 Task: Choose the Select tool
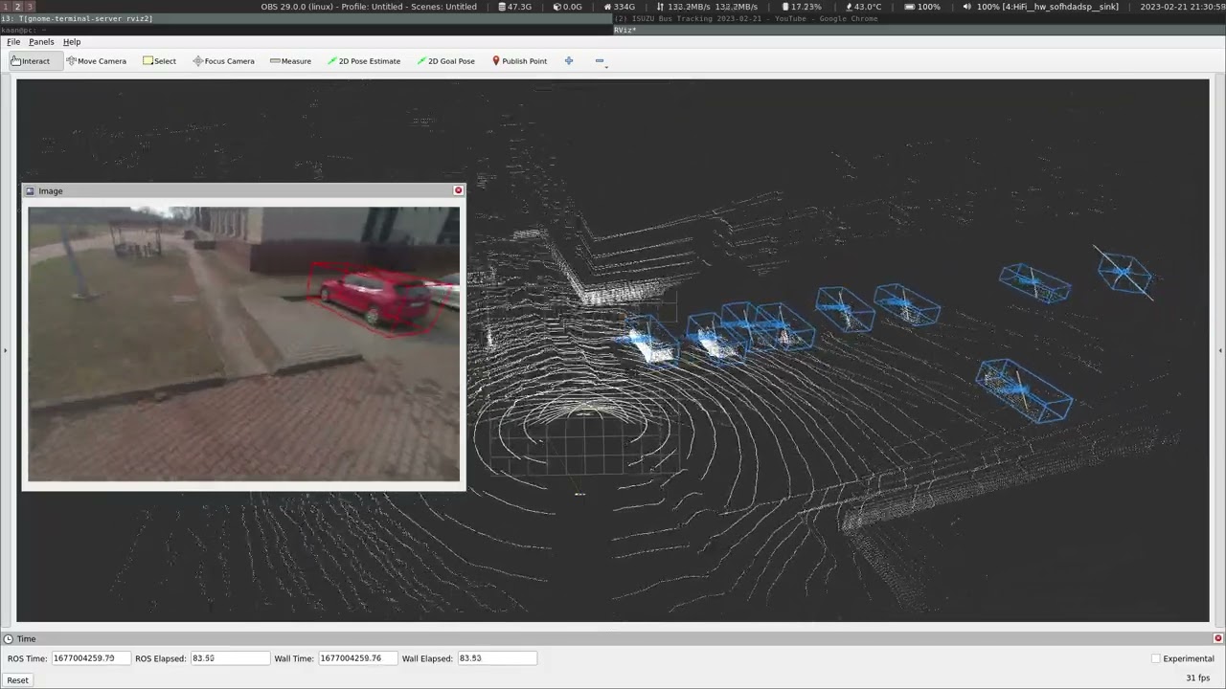click(159, 61)
